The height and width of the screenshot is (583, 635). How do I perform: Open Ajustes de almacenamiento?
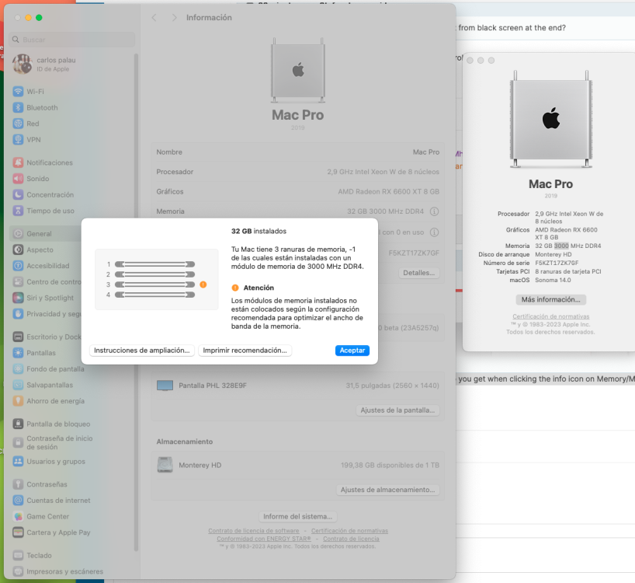pos(387,490)
